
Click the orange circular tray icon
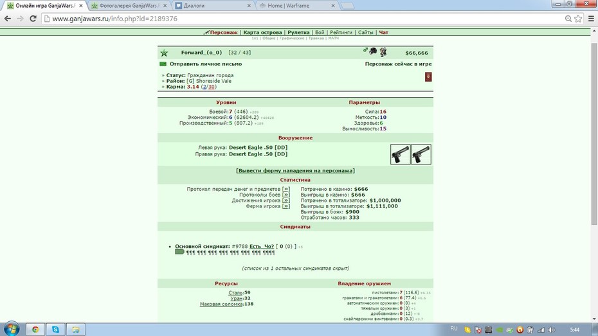pyautogui.click(x=520, y=330)
